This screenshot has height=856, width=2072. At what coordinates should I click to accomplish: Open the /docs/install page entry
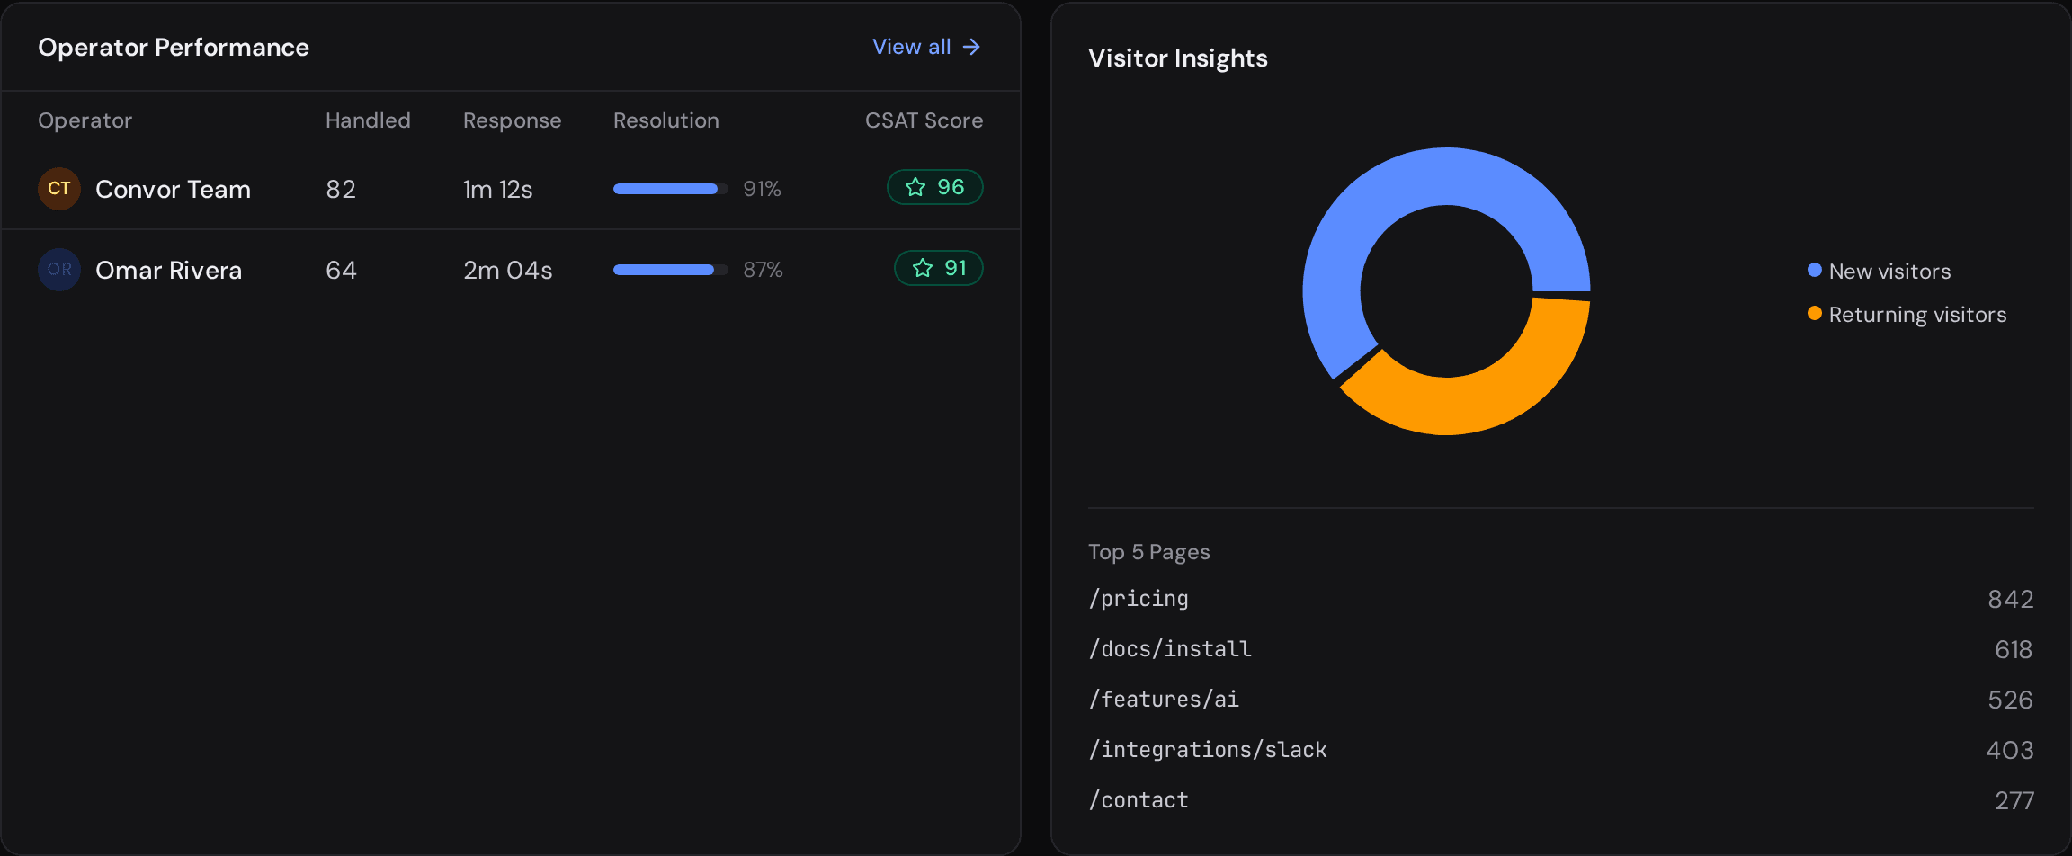click(x=1169, y=649)
